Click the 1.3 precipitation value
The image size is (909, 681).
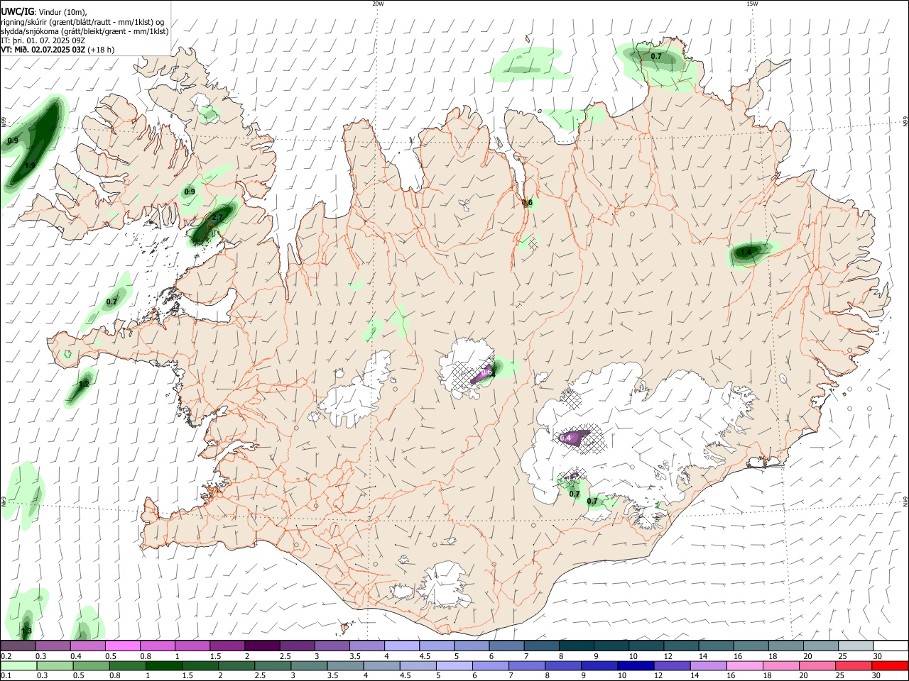(x=26, y=631)
